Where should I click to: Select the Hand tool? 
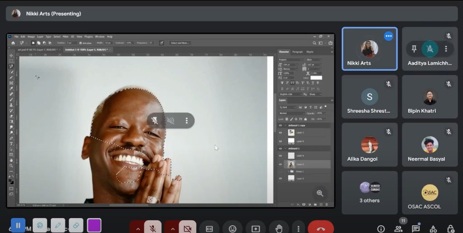[x=11, y=160]
